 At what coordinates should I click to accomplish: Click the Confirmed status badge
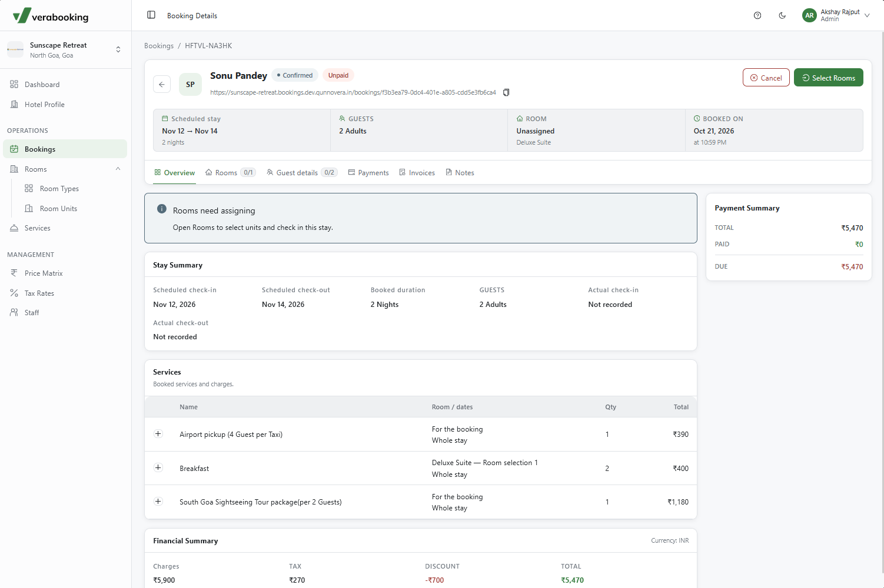(295, 75)
